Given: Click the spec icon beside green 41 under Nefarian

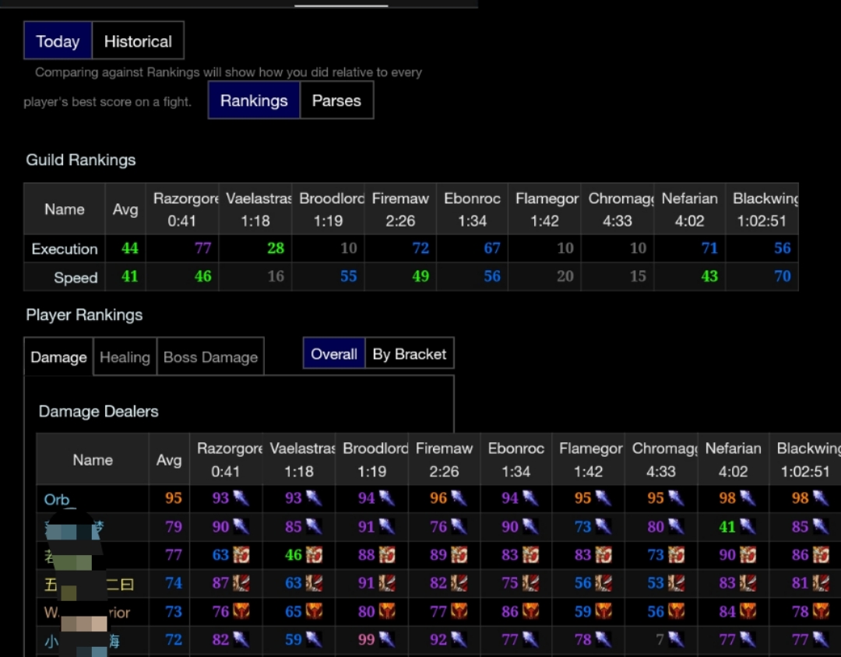Looking at the screenshot, I should pos(748,527).
